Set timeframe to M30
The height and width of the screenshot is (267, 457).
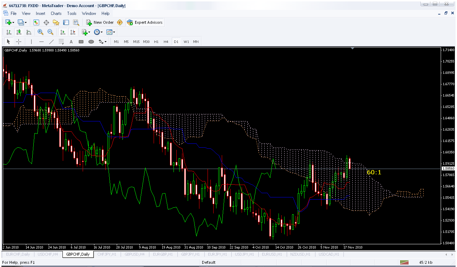(x=146, y=42)
